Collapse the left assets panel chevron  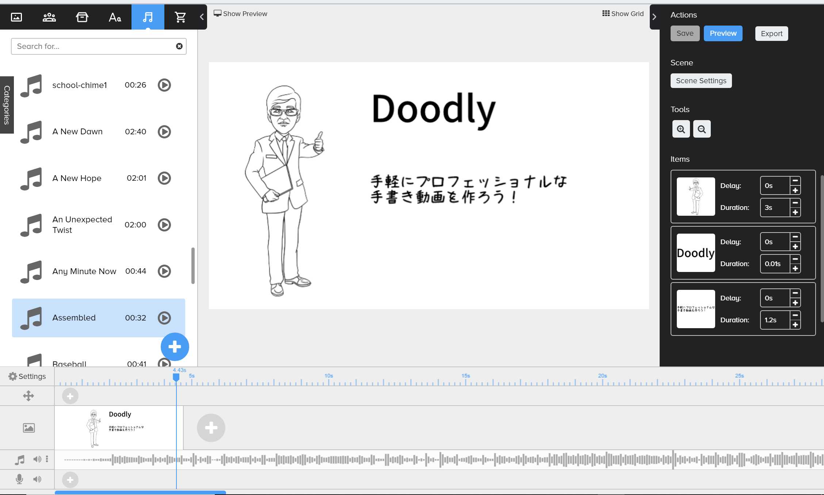pyautogui.click(x=202, y=17)
